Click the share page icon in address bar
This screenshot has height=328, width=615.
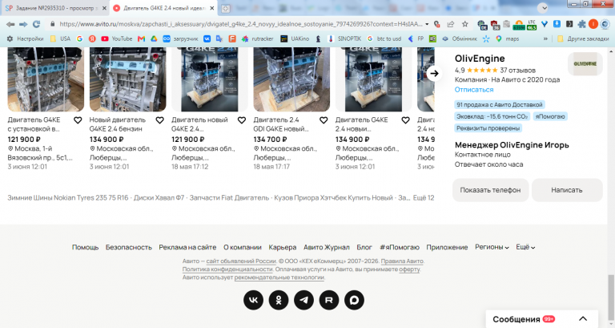pyautogui.click(x=451, y=24)
